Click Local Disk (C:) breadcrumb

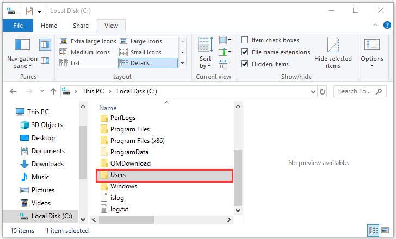[137, 91]
